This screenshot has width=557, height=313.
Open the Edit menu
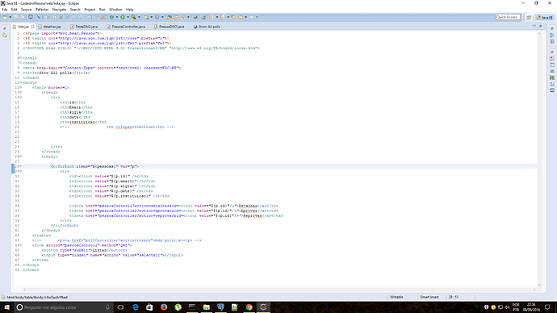[x=15, y=10]
